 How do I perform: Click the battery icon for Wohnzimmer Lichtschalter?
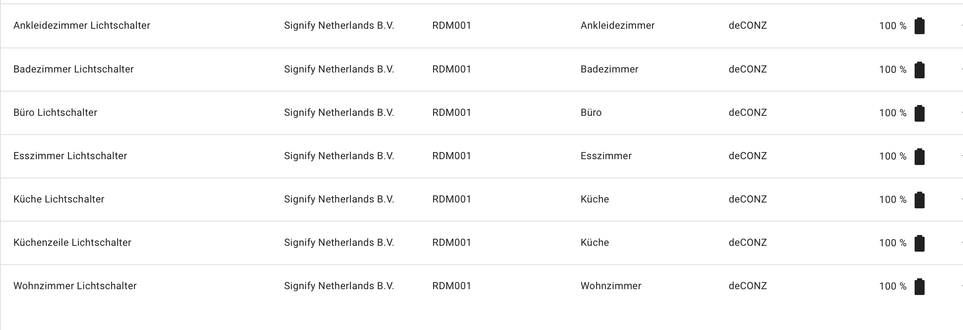pyautogui.click(x=919, y=286)
